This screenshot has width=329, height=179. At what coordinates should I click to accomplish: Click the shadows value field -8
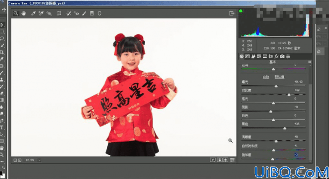click(296, 107)
